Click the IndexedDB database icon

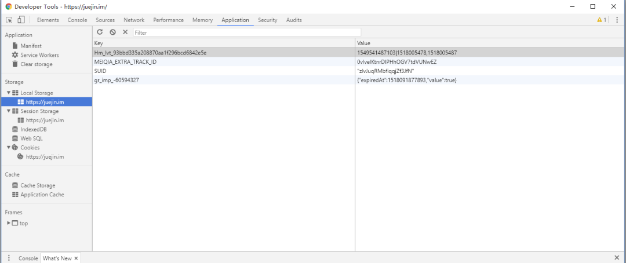click(x=15, y=129)
